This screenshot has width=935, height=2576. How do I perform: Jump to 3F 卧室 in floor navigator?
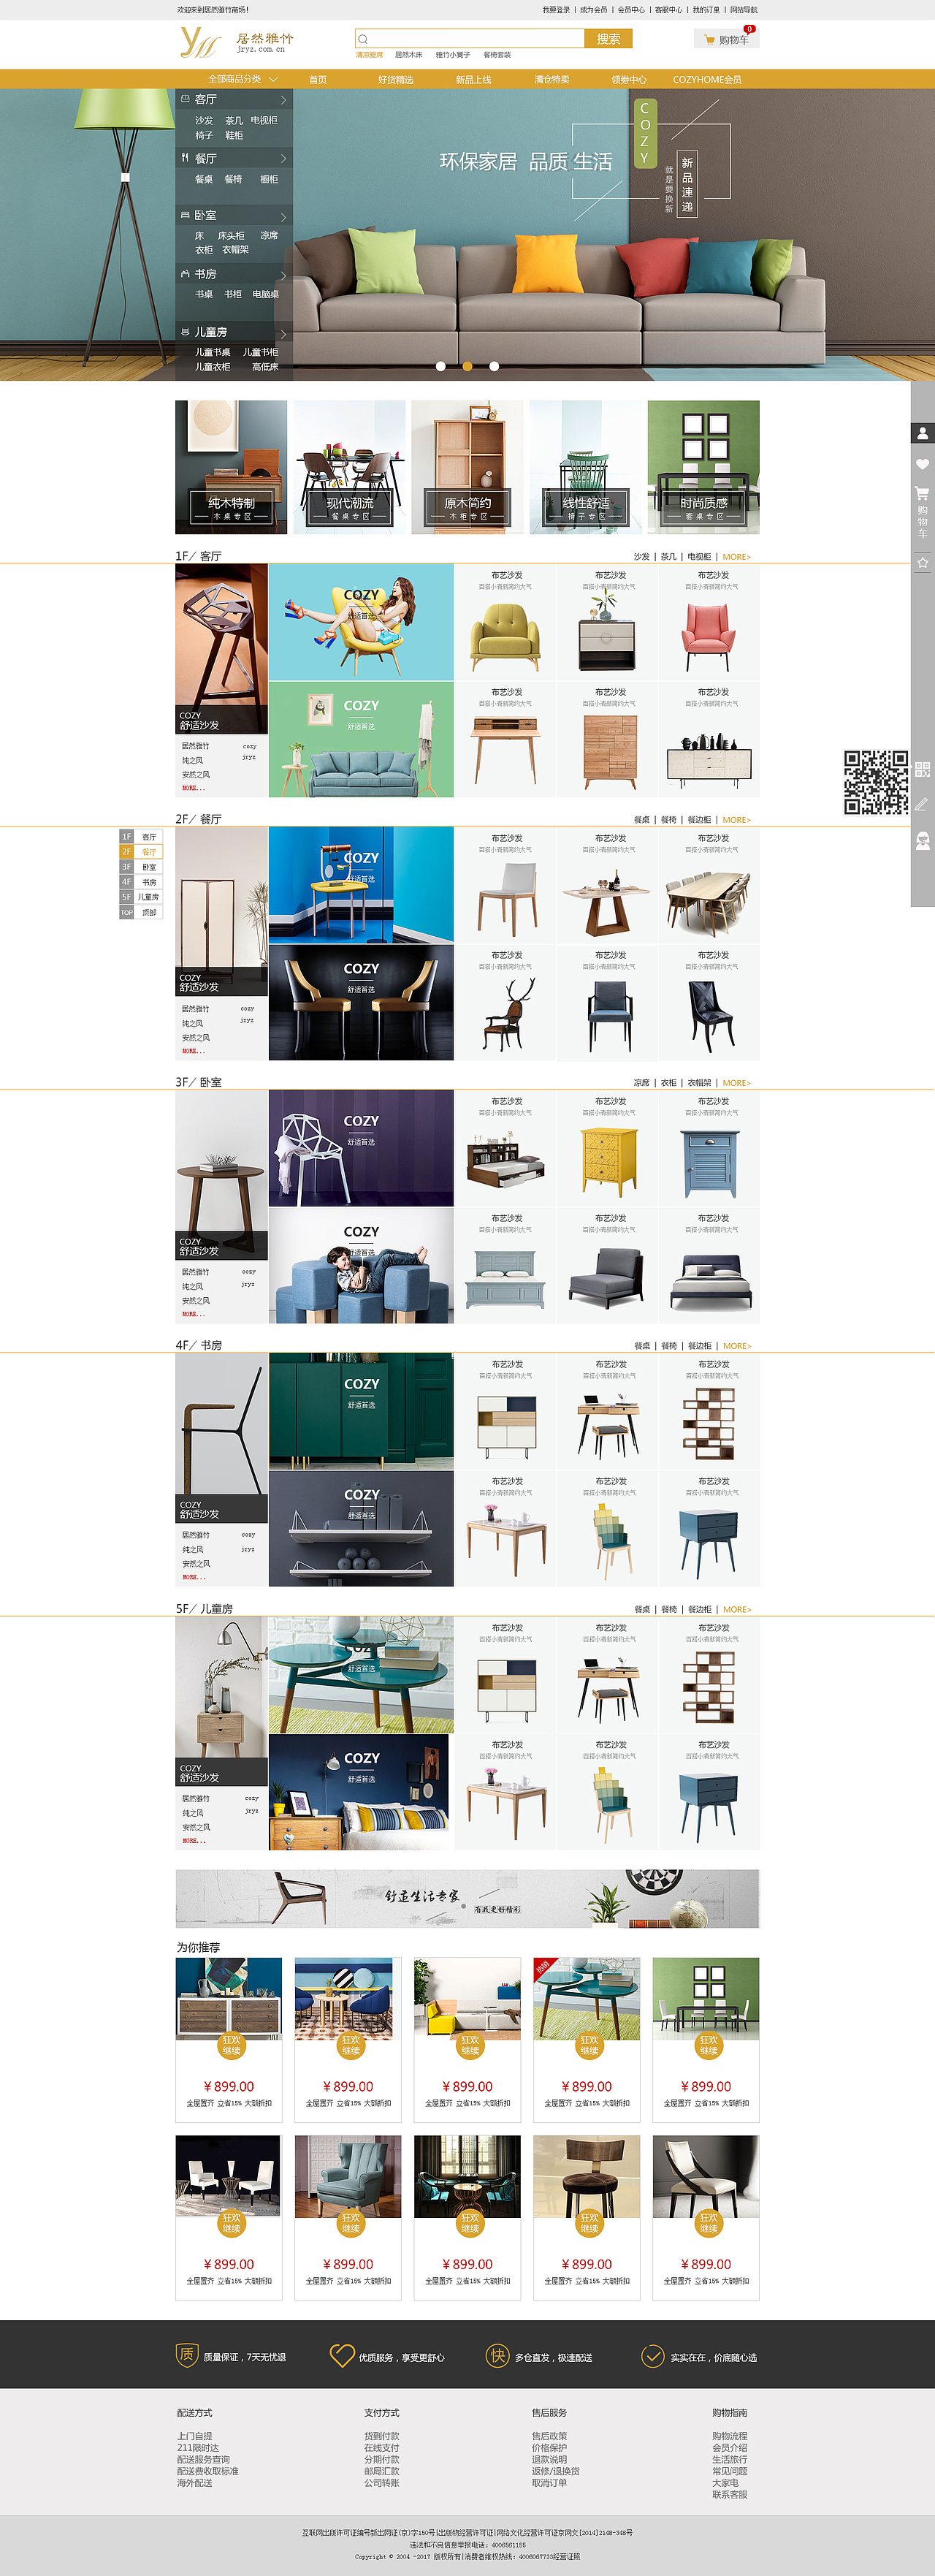pyautogui.click(x=140, y=867)
